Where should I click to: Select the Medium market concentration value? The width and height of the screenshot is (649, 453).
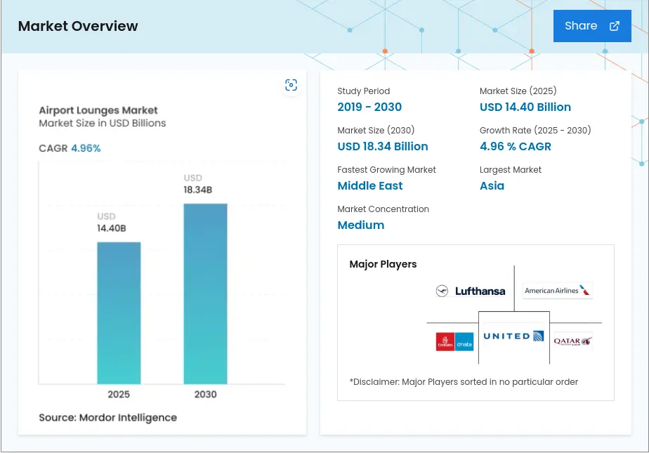pos(361,225)
